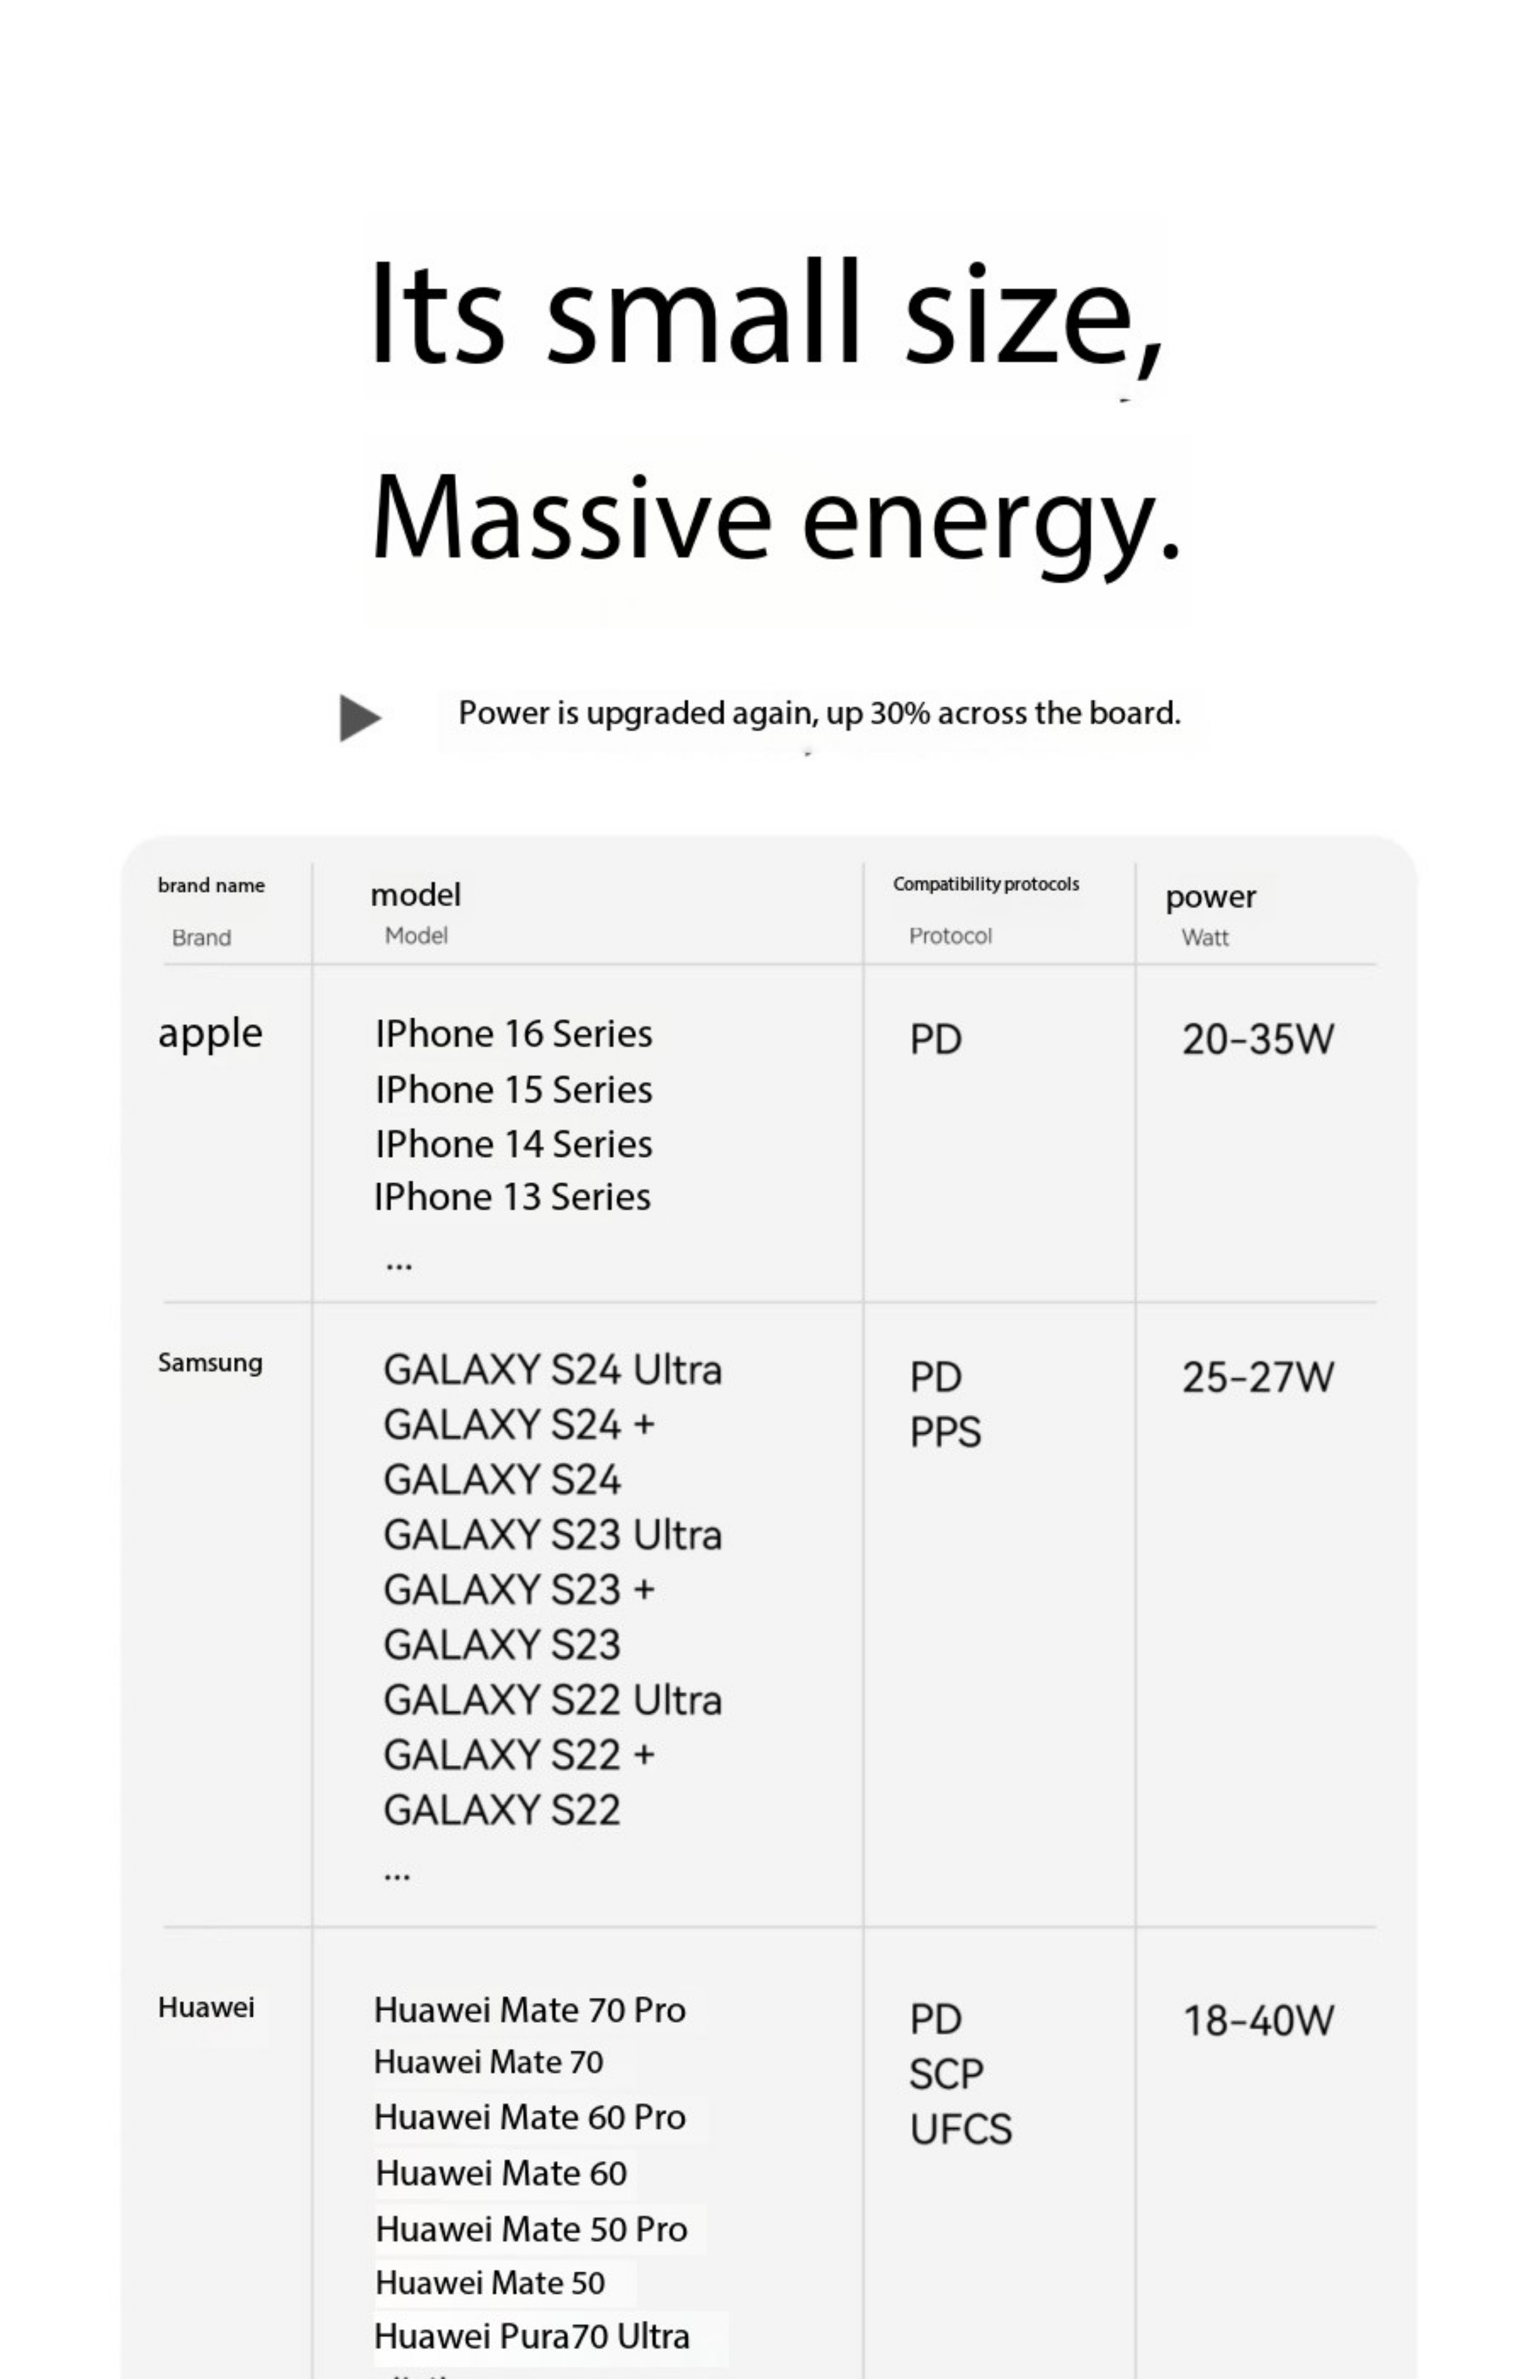
Task: Click the "Its small size," headline
Action: pyautogui.click(x=766, y=312)
